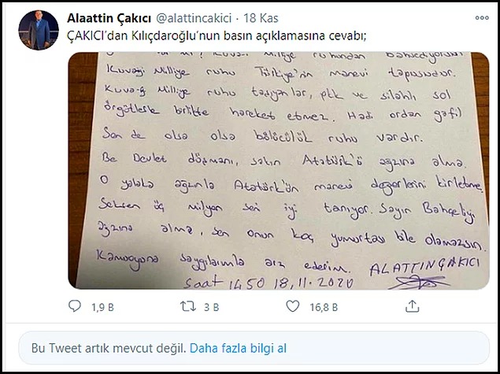Click the Daha fazla bilgi al link
This screenshot has height=374, width=500.
click(238, 348)
